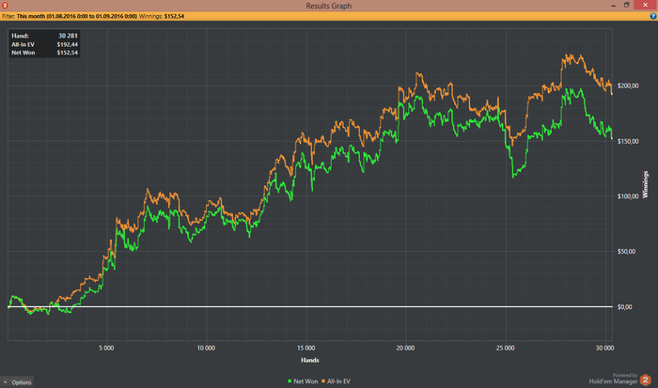Close the Results Graph window
The image size is (658, 388).
pyautogui.click(x=646, y=5)
